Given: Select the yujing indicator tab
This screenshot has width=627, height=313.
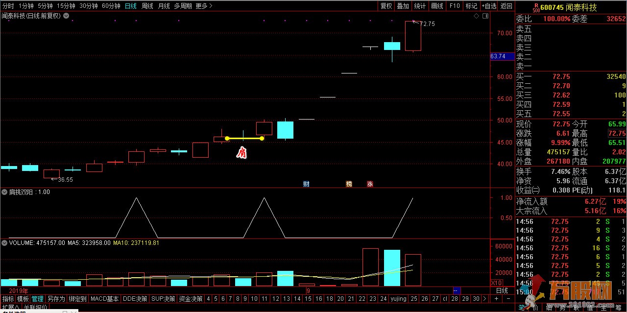Looking at the screenshot, I should [x=398, y=298].
